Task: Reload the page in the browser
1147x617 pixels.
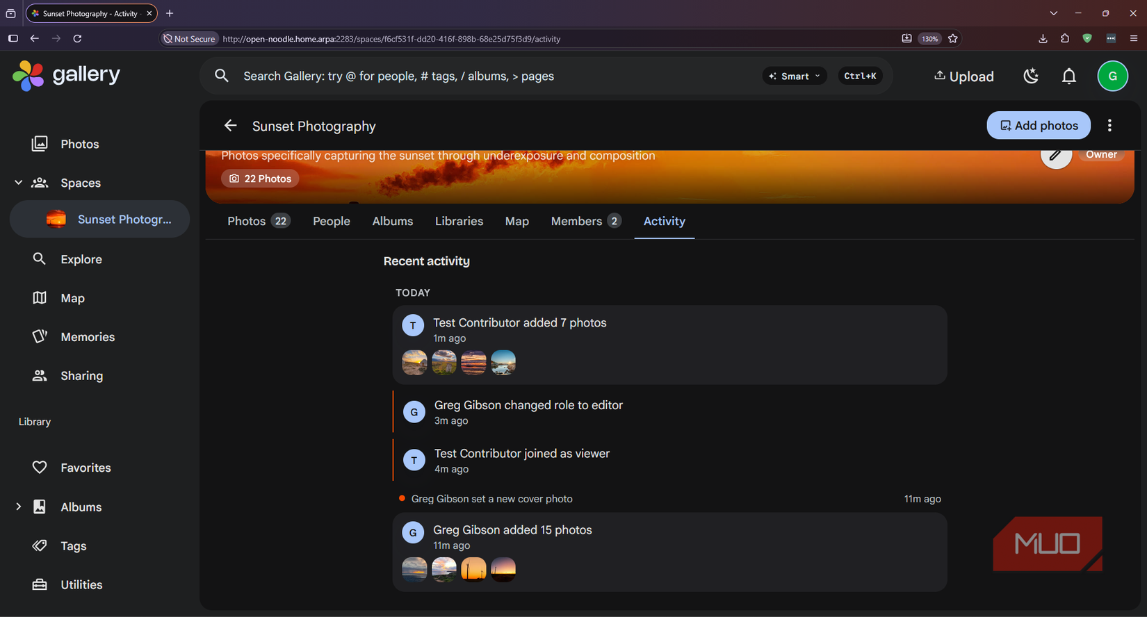Action: click(x=78, y=39)
